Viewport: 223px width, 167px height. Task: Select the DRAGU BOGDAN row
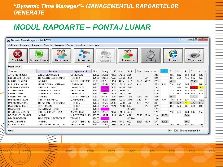[x=106, y=118]
